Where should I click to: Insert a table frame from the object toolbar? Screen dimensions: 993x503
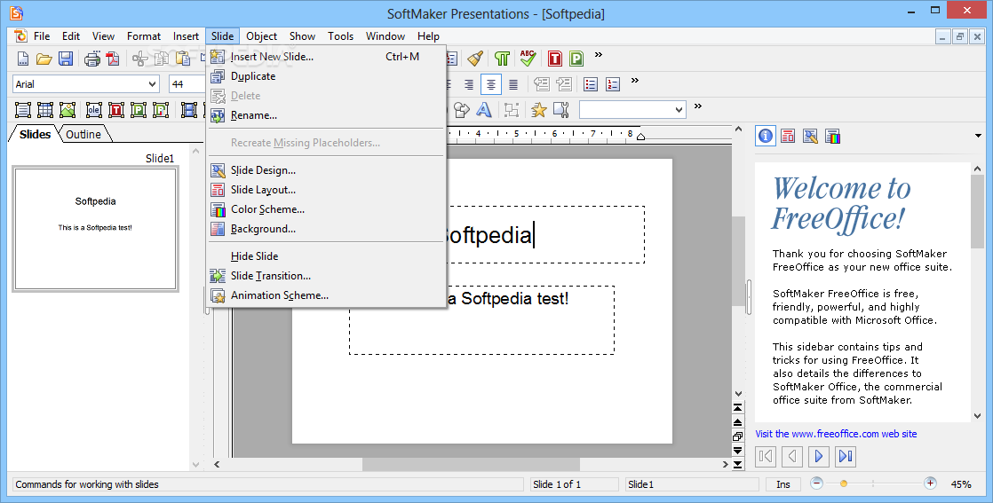coord(45,110)
